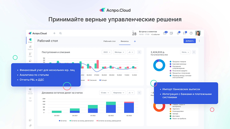Screen dimensions: 230x129
Task: Toggle the Сальдо legend series
Action: pos(103,80)
